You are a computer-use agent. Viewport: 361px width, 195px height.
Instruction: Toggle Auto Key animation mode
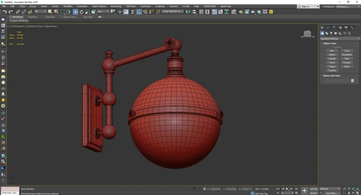coord(313,189)
